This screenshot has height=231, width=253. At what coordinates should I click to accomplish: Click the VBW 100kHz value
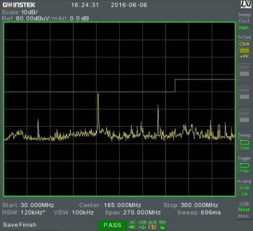pyautogui.click(x=82, y=212)
